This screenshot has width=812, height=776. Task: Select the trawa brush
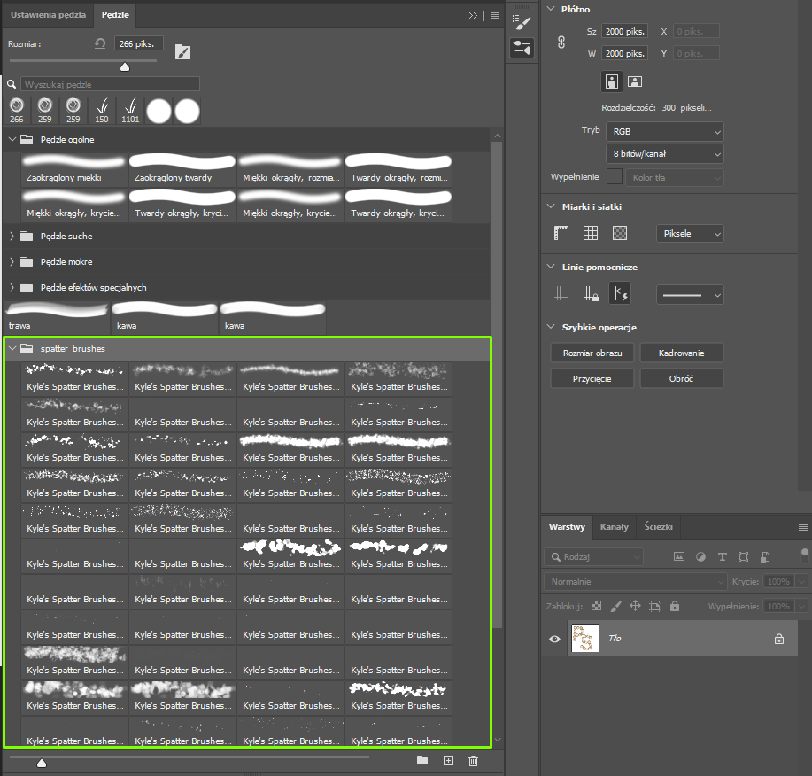click(57, 317)
